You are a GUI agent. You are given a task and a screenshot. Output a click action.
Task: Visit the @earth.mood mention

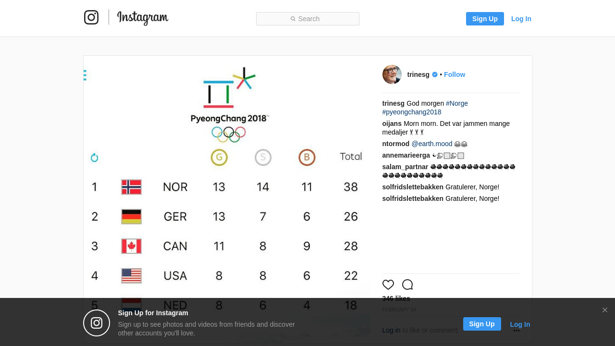pos(432,144)
